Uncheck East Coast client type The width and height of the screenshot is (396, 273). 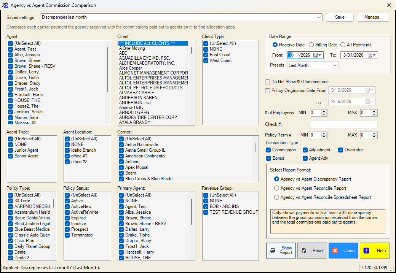click(206, 55)
